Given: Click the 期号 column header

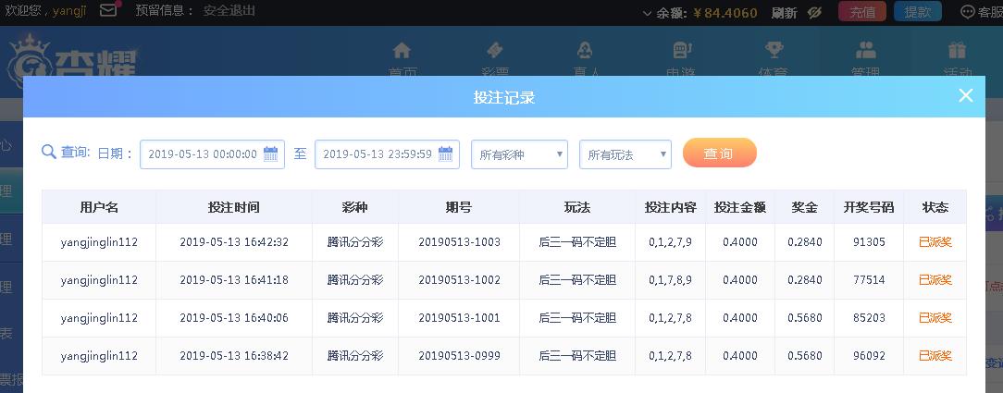Looking at the screenshot, I should tap(459, 207).
